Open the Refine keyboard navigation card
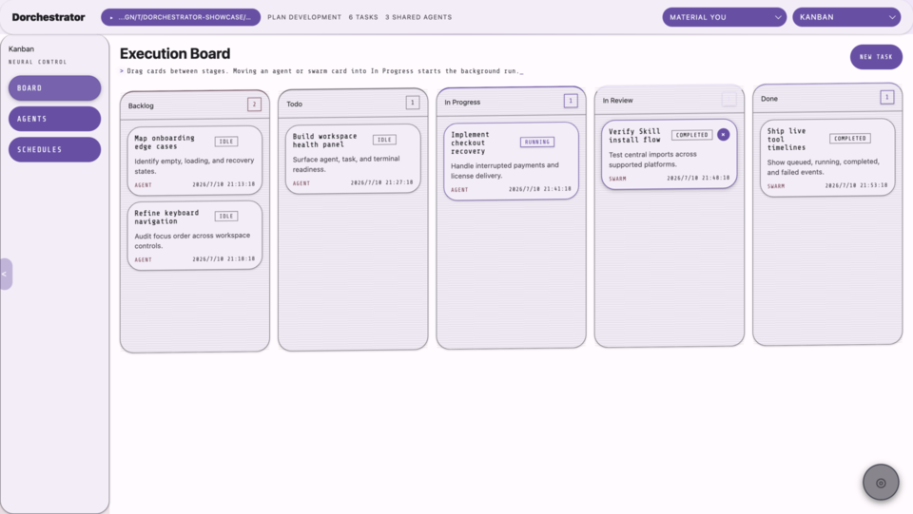 (194, 236)
